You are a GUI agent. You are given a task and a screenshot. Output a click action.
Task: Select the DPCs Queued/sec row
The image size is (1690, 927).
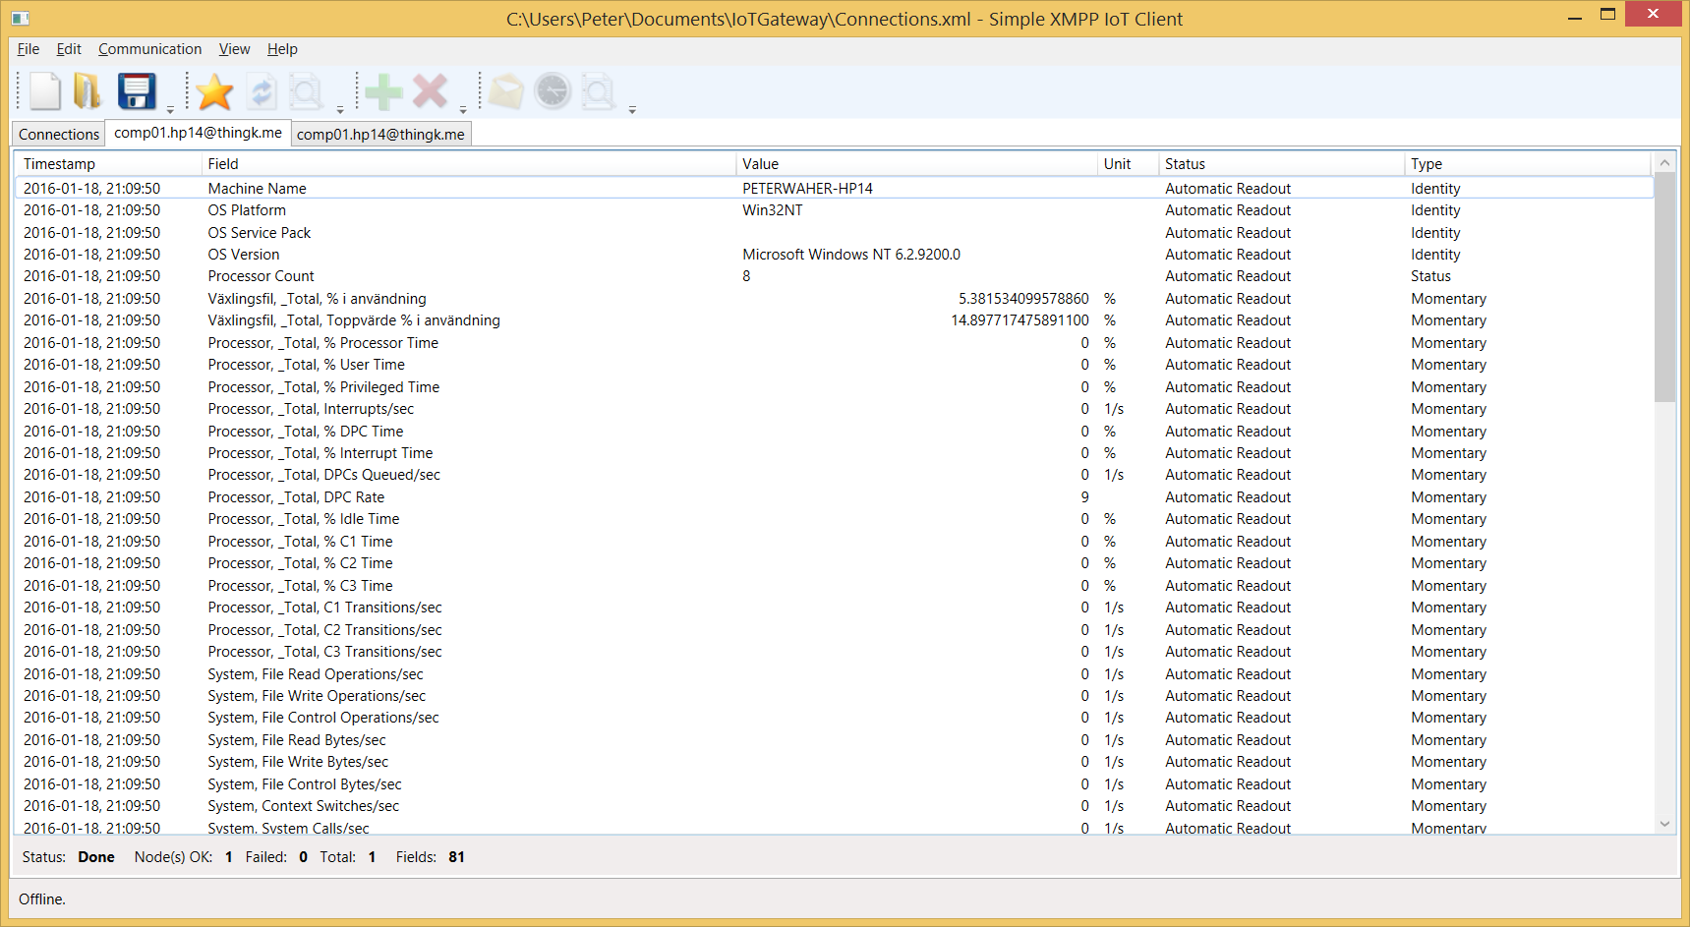tap(834, 475)
